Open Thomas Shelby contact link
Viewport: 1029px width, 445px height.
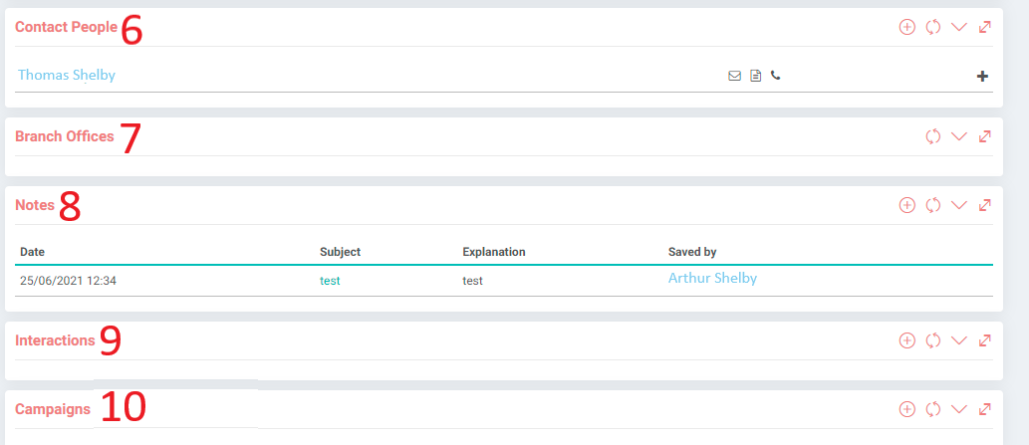pos(67,75)
